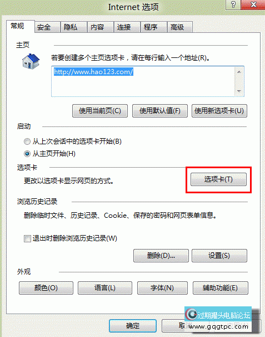The width and height of the screenshot is (265, 337).
Task: Open the 连接 tab
Action: 127,27
